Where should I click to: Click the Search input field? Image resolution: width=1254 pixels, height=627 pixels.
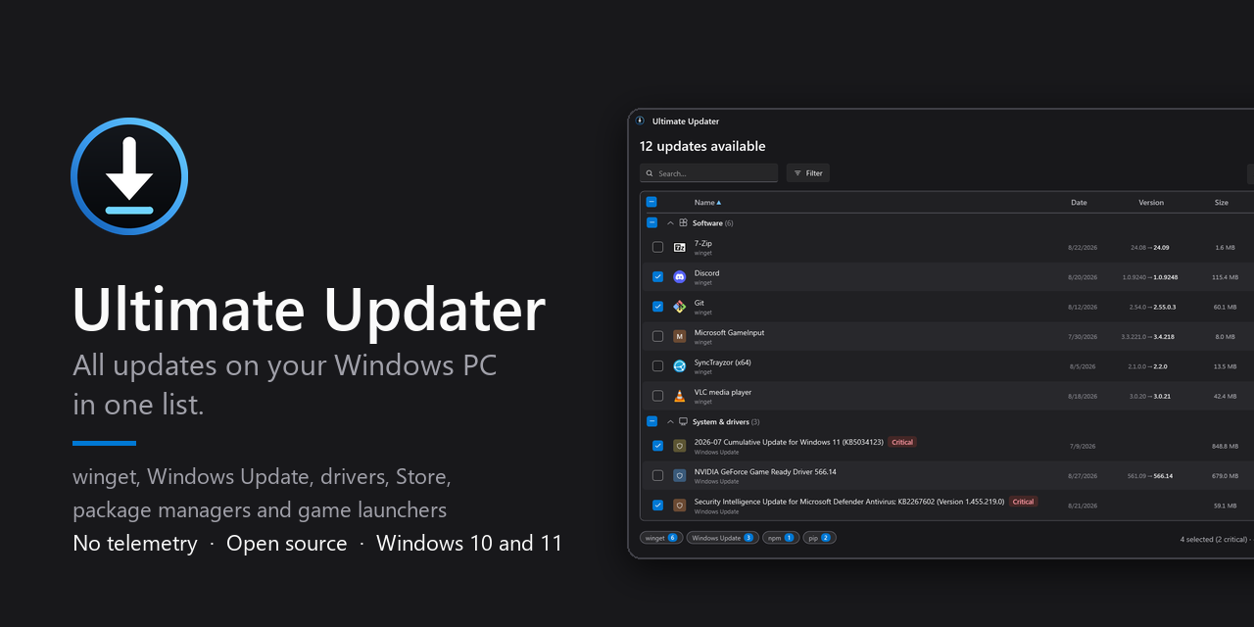[708, 173]
